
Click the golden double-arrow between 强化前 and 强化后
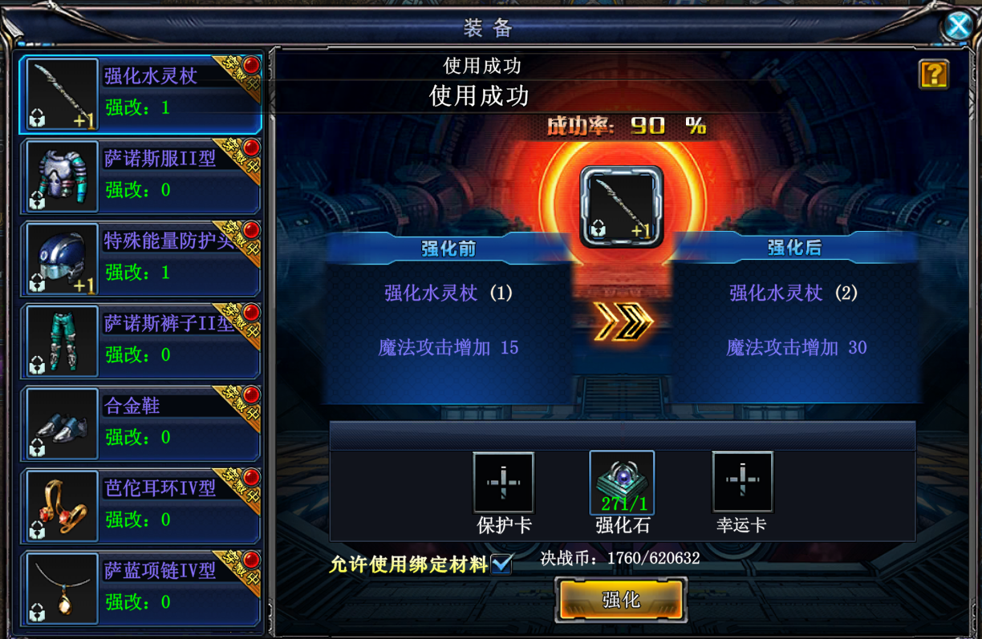pos(623,322)
